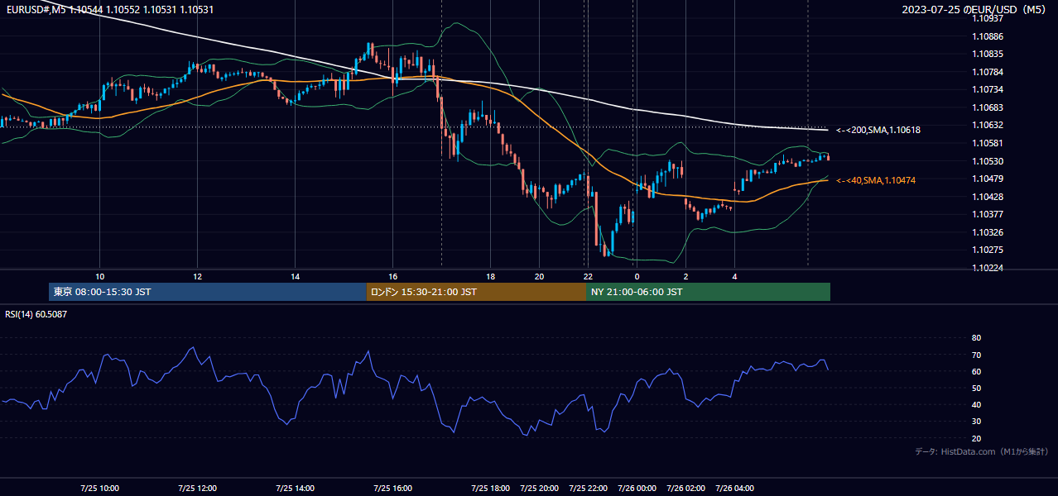Click price axis value 1.10632
Viewport: 1058px width, 496px height.
point(987,125)
